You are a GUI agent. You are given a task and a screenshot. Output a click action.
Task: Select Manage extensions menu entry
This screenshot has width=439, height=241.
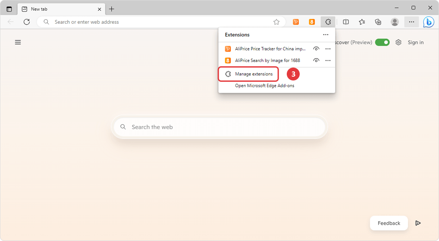[254, 74]
